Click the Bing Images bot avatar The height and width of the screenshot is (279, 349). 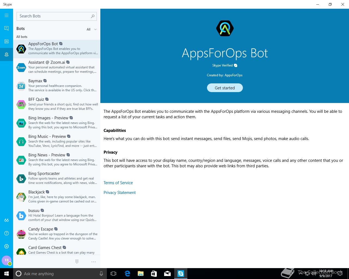21,123
